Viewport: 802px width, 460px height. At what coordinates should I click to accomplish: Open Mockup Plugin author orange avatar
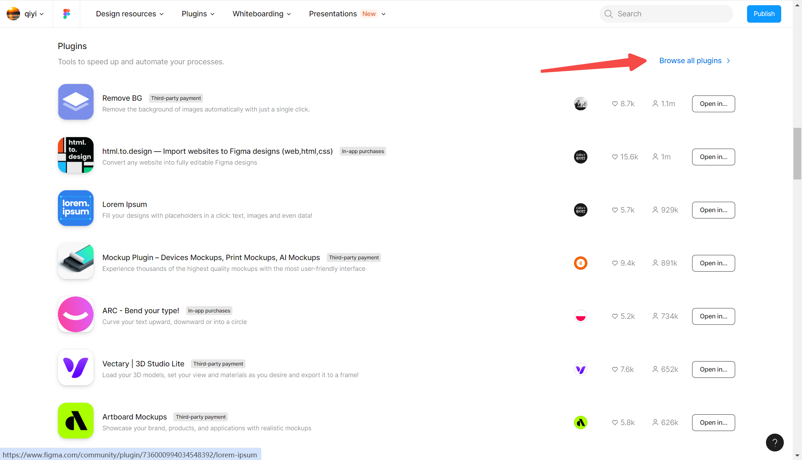[581, 263]
